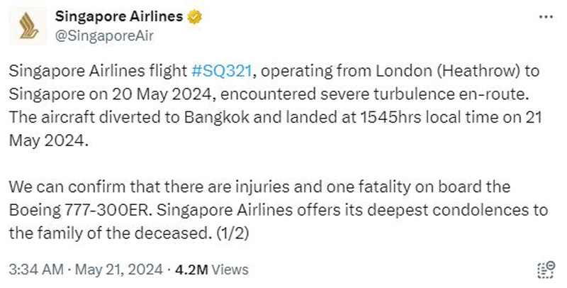Open the #SQ321 hashtag link

click(x=221, y=71)
